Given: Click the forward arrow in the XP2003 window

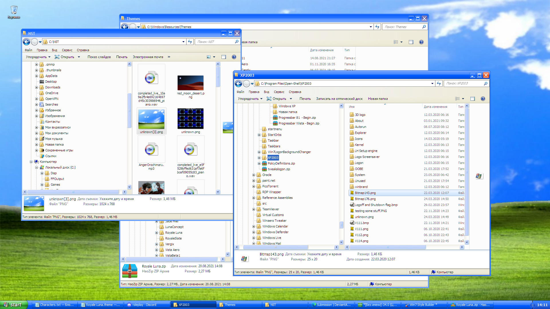Looking at the screenshot, I should (246, 84).
